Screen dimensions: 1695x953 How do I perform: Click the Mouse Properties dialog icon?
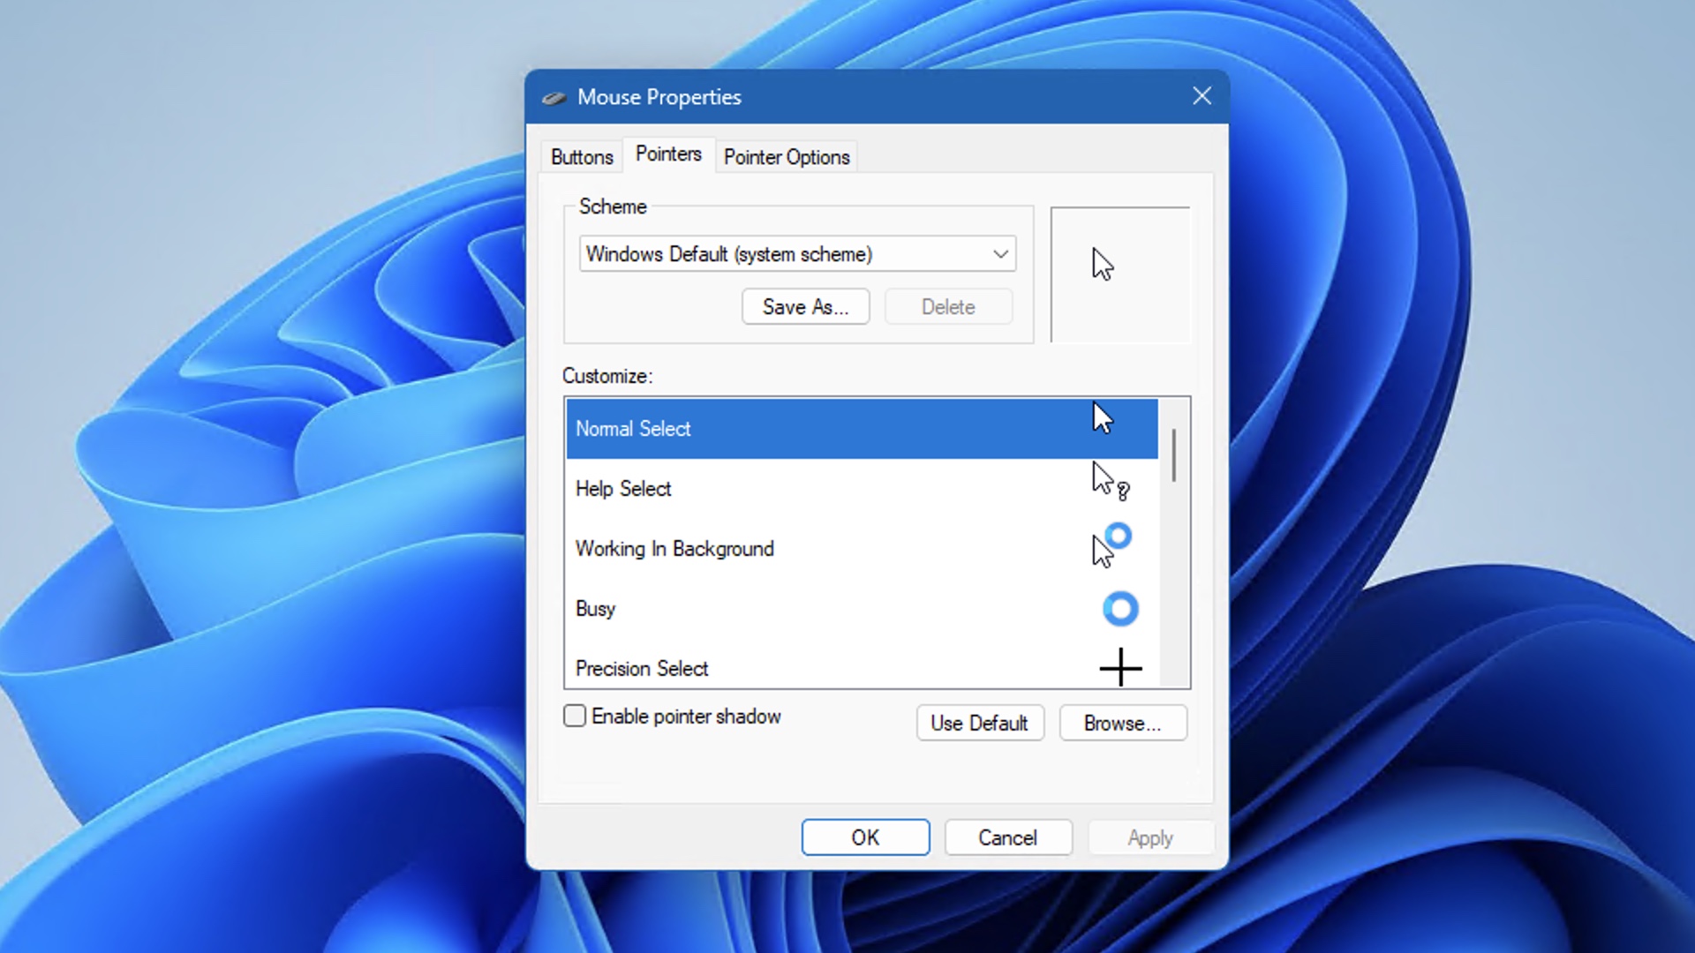[x=554, y=96]
